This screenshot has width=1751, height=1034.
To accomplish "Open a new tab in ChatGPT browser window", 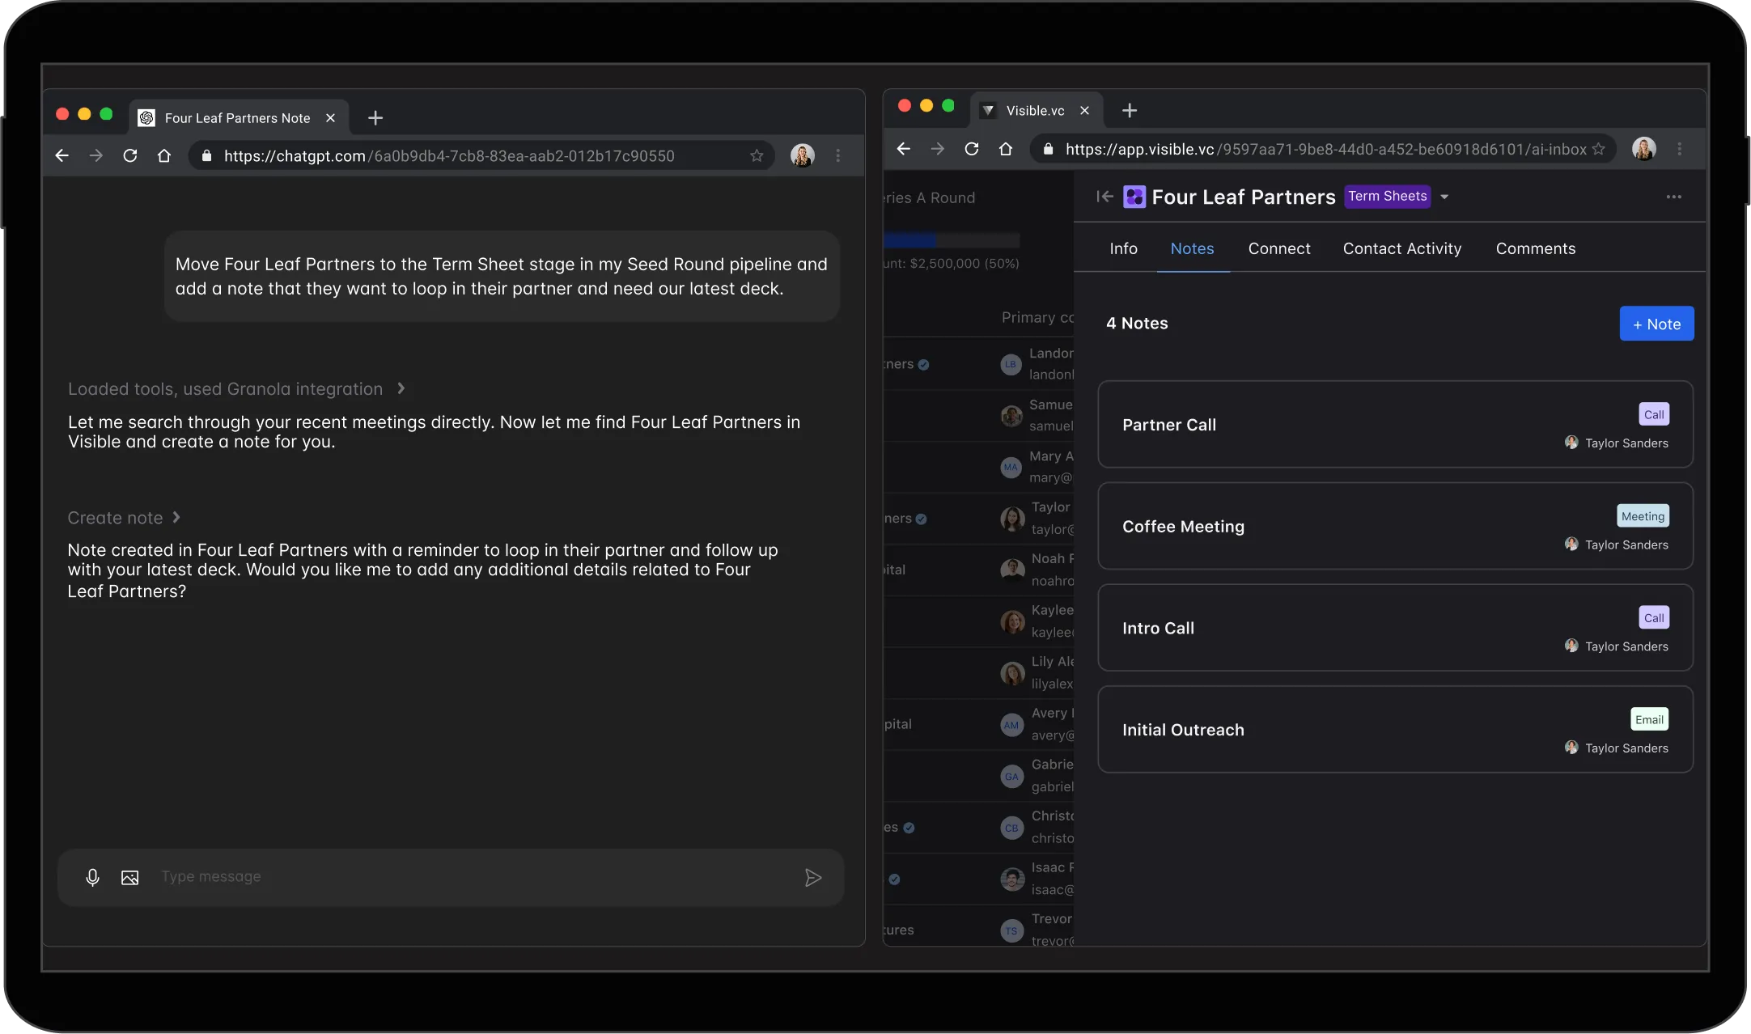I will pyautogui.click(x=375, y=118).
